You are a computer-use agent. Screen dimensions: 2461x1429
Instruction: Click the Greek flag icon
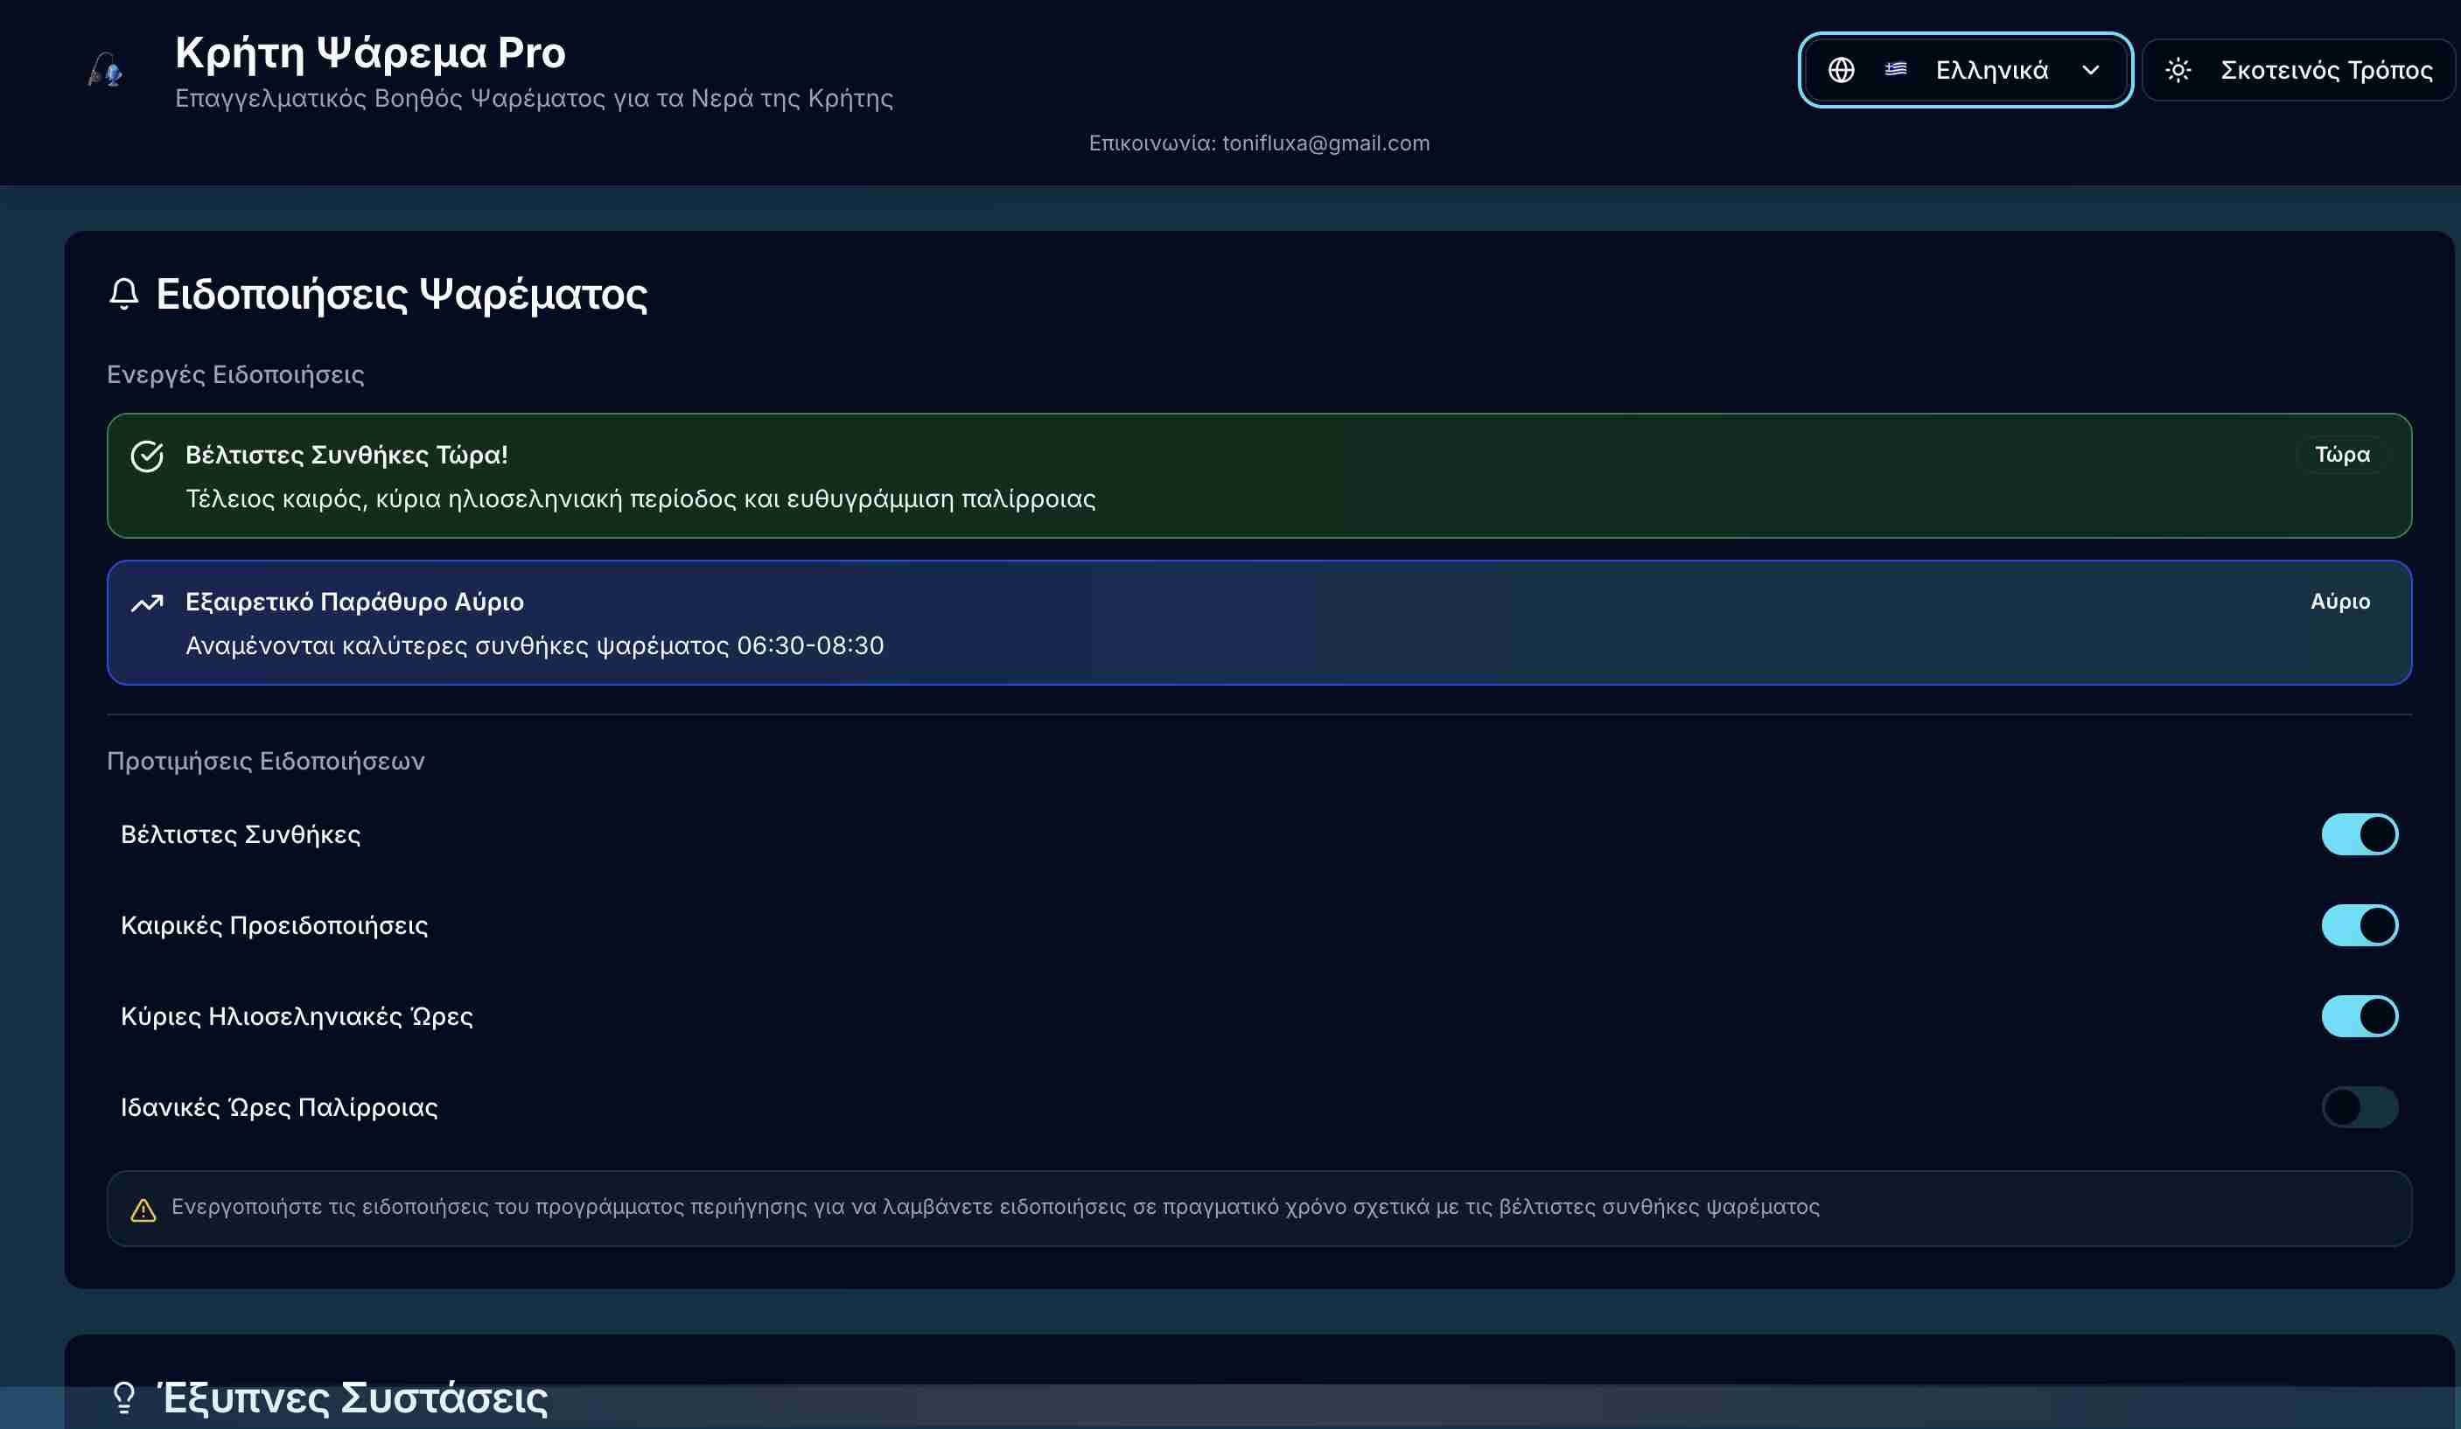[x=1896, y=69]
